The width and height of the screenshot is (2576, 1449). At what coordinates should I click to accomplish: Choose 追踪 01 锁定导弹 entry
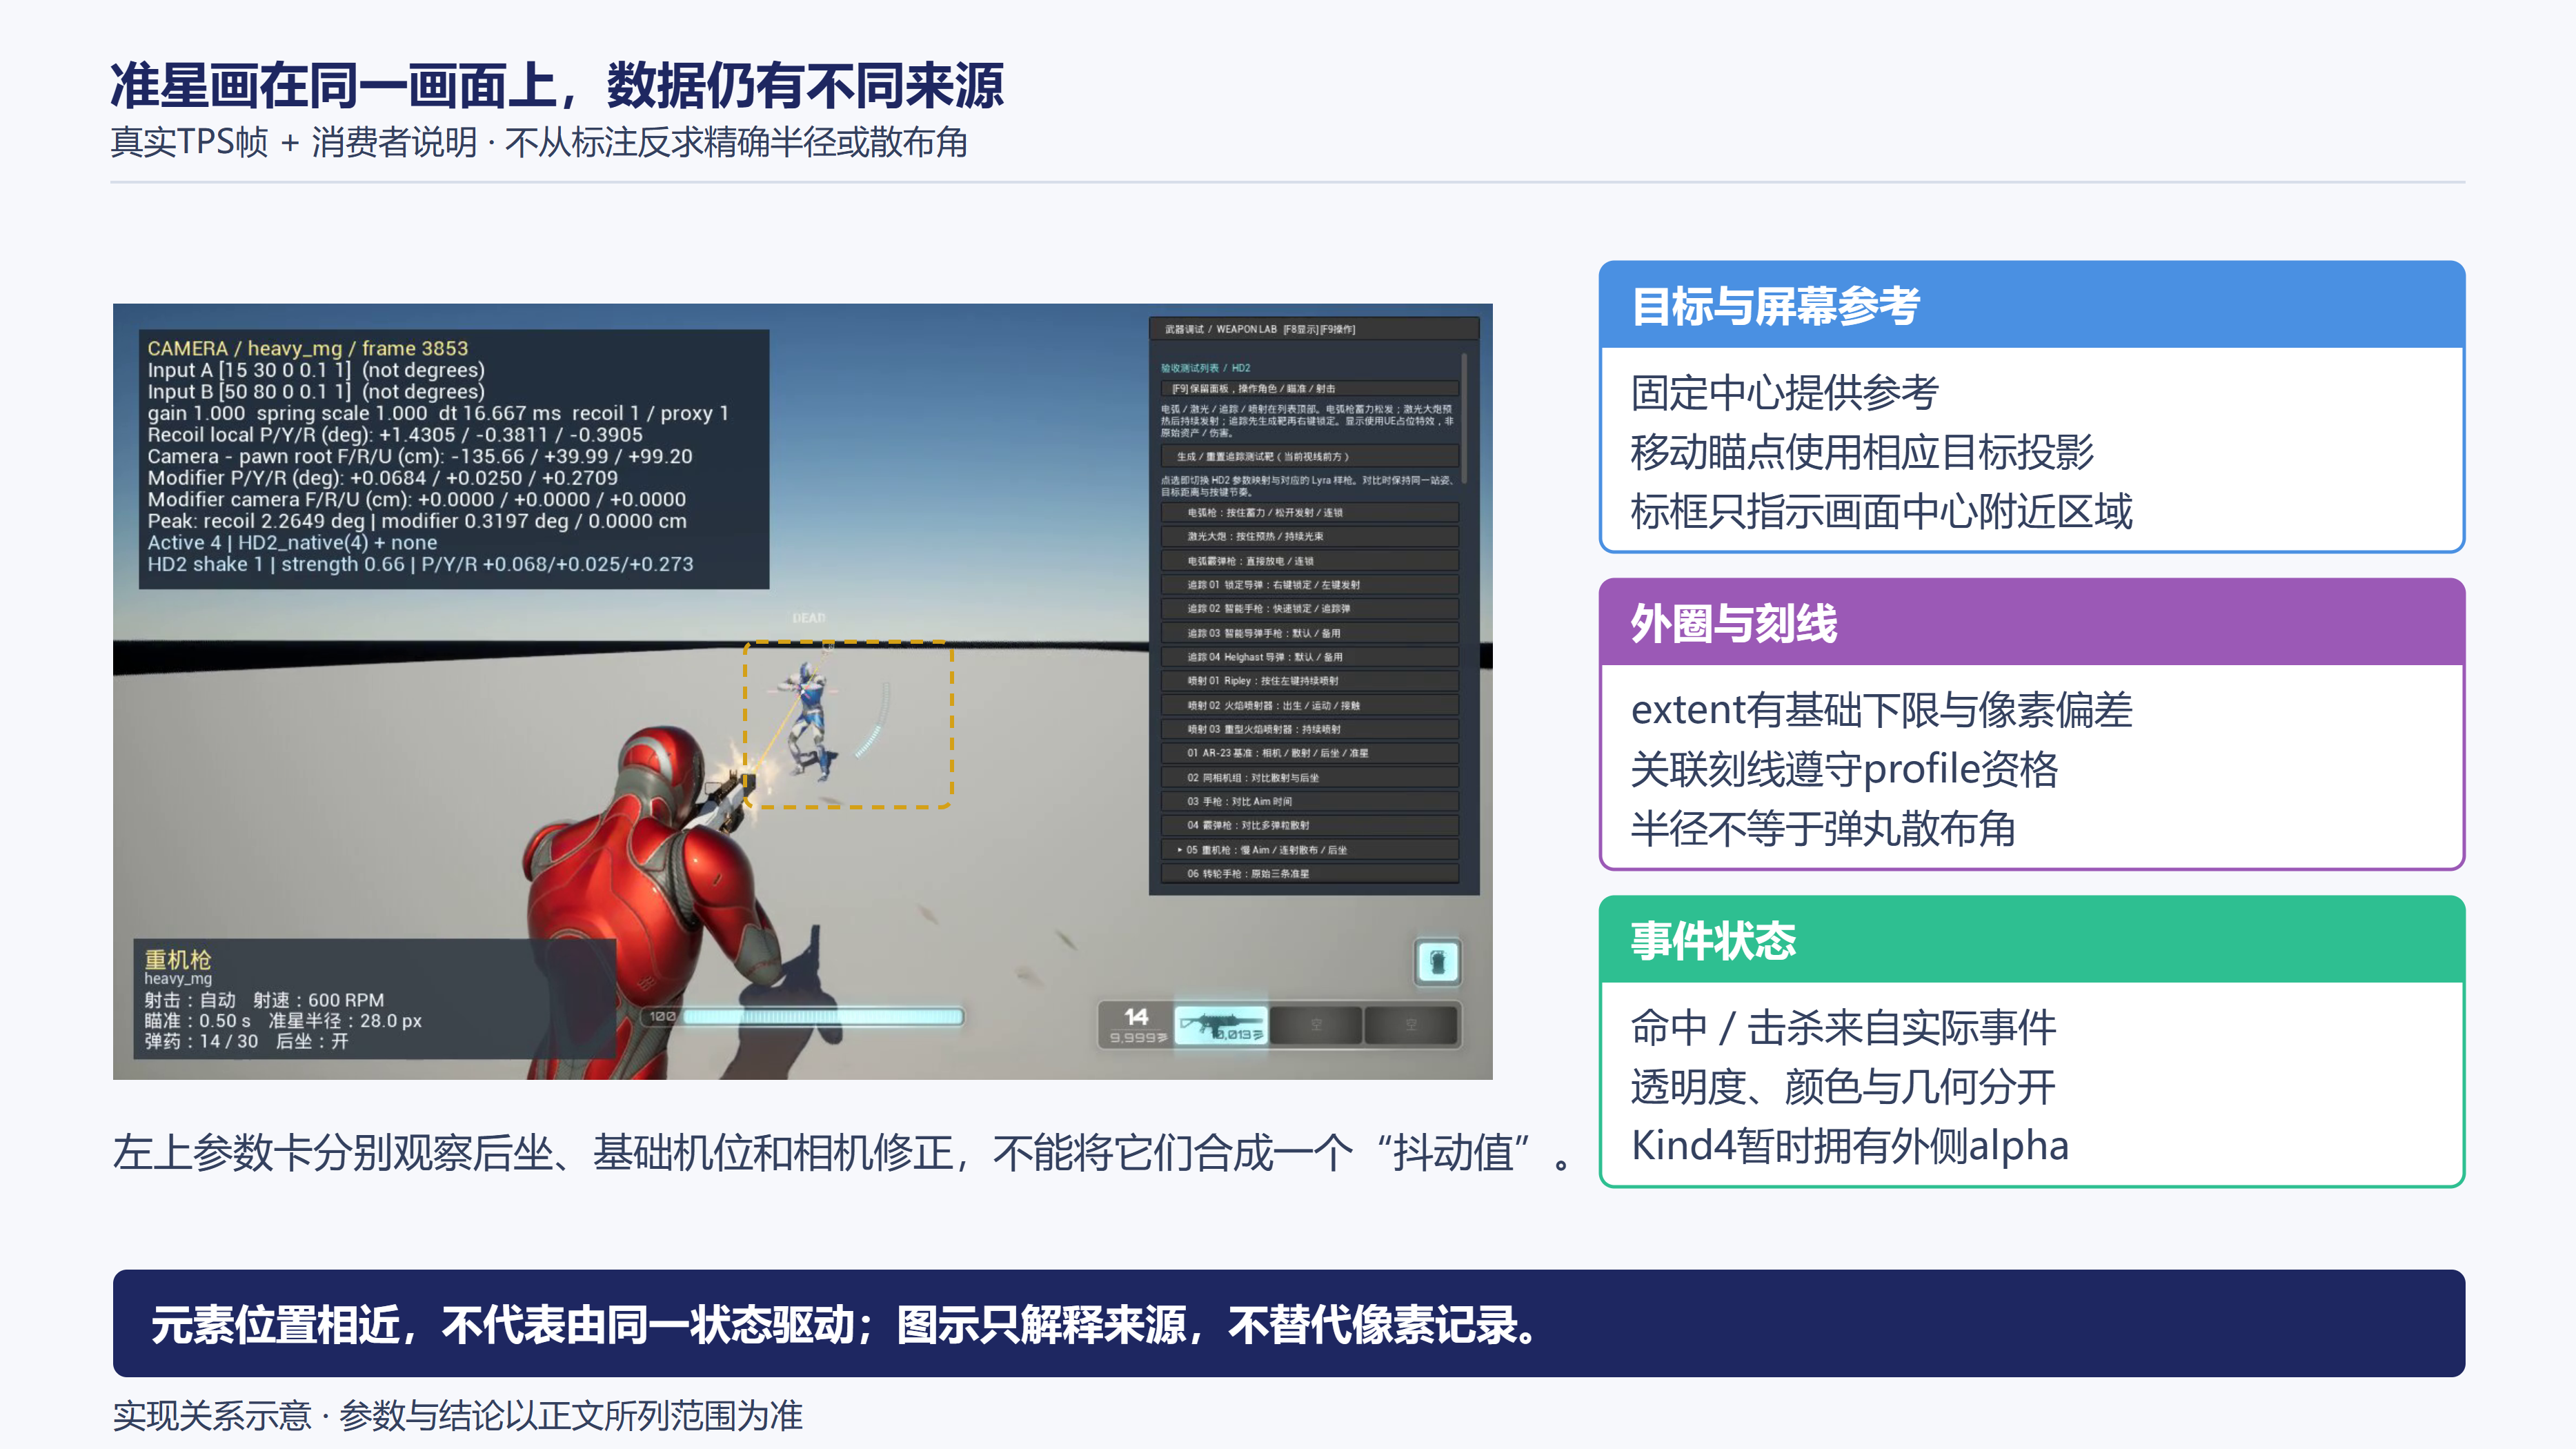pos(1309,585)
